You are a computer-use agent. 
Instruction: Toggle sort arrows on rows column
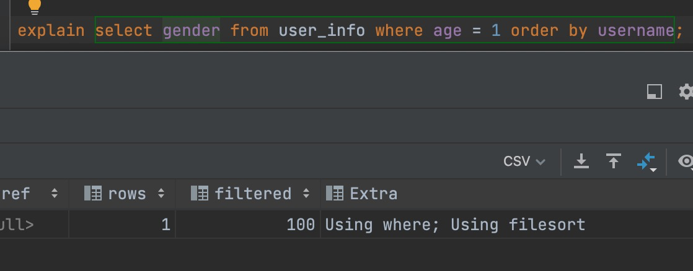click(161, 194)
